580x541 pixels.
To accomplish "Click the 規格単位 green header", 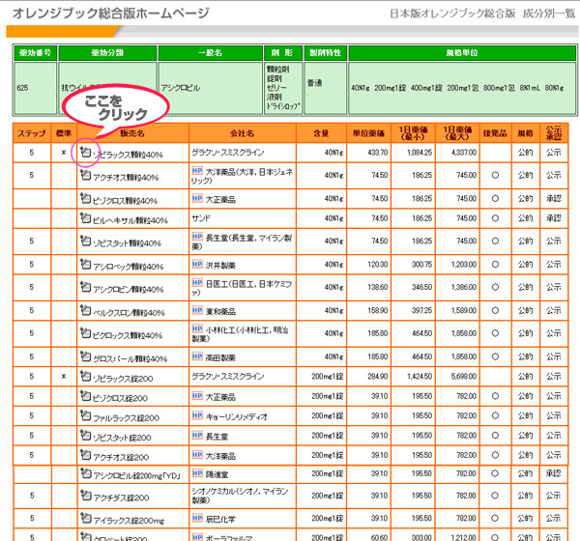I will click(x=462, y=53).
